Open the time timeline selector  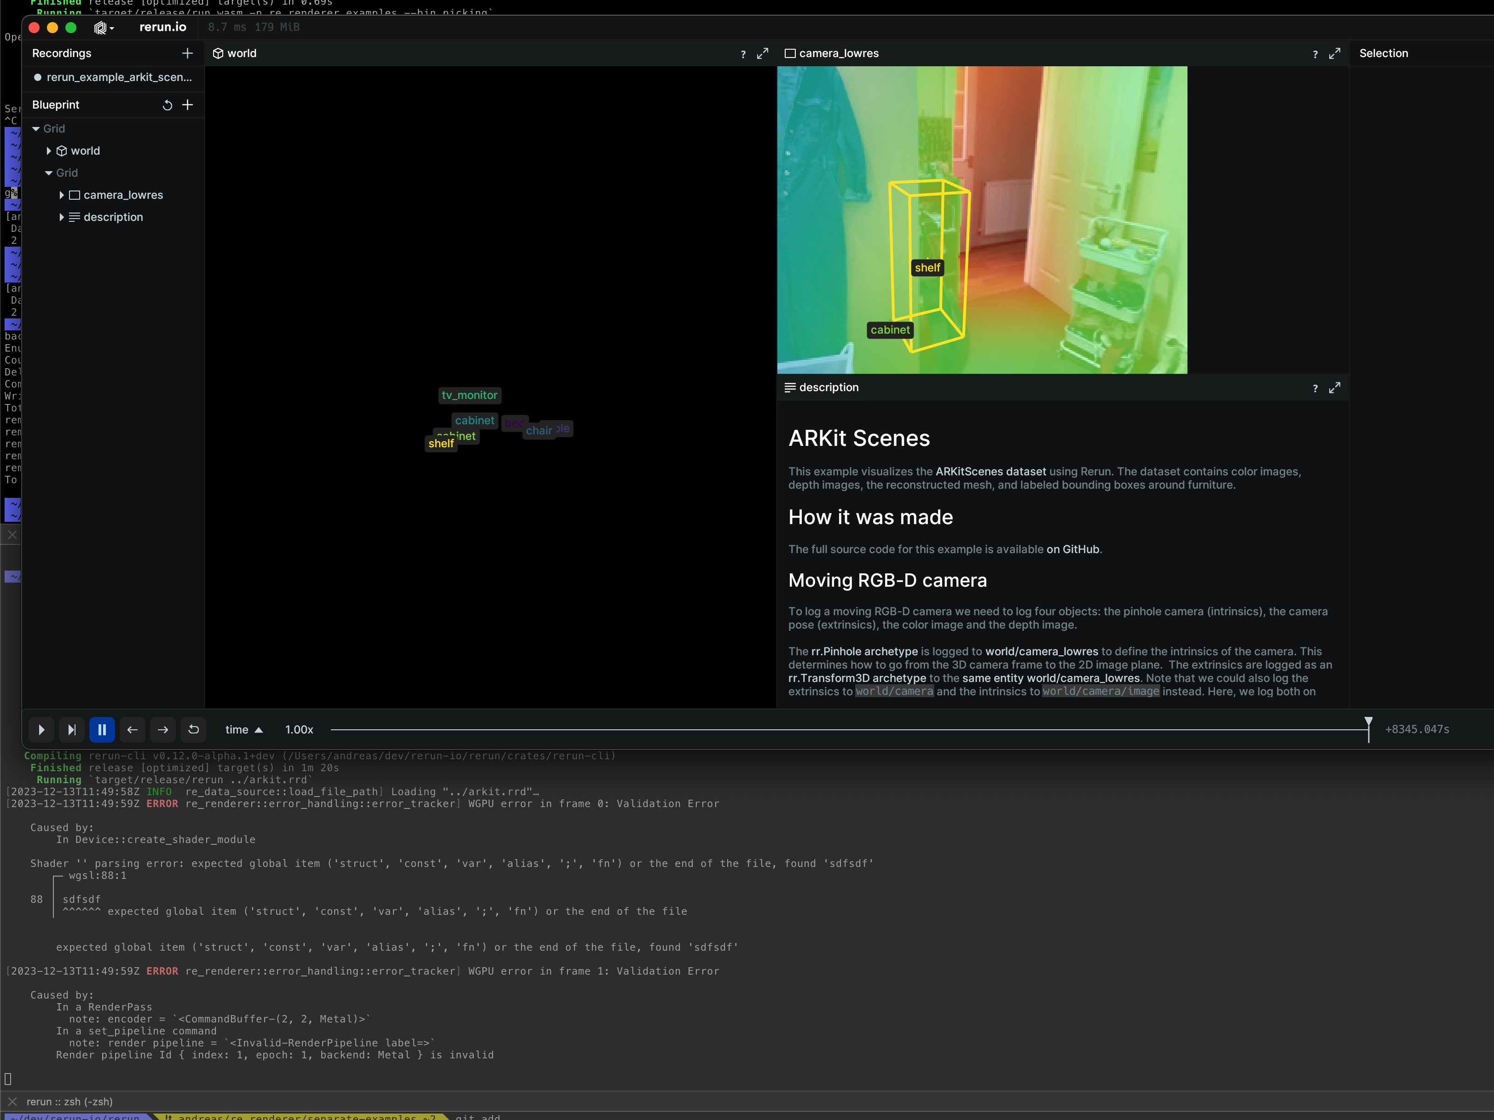pos(244,730)
